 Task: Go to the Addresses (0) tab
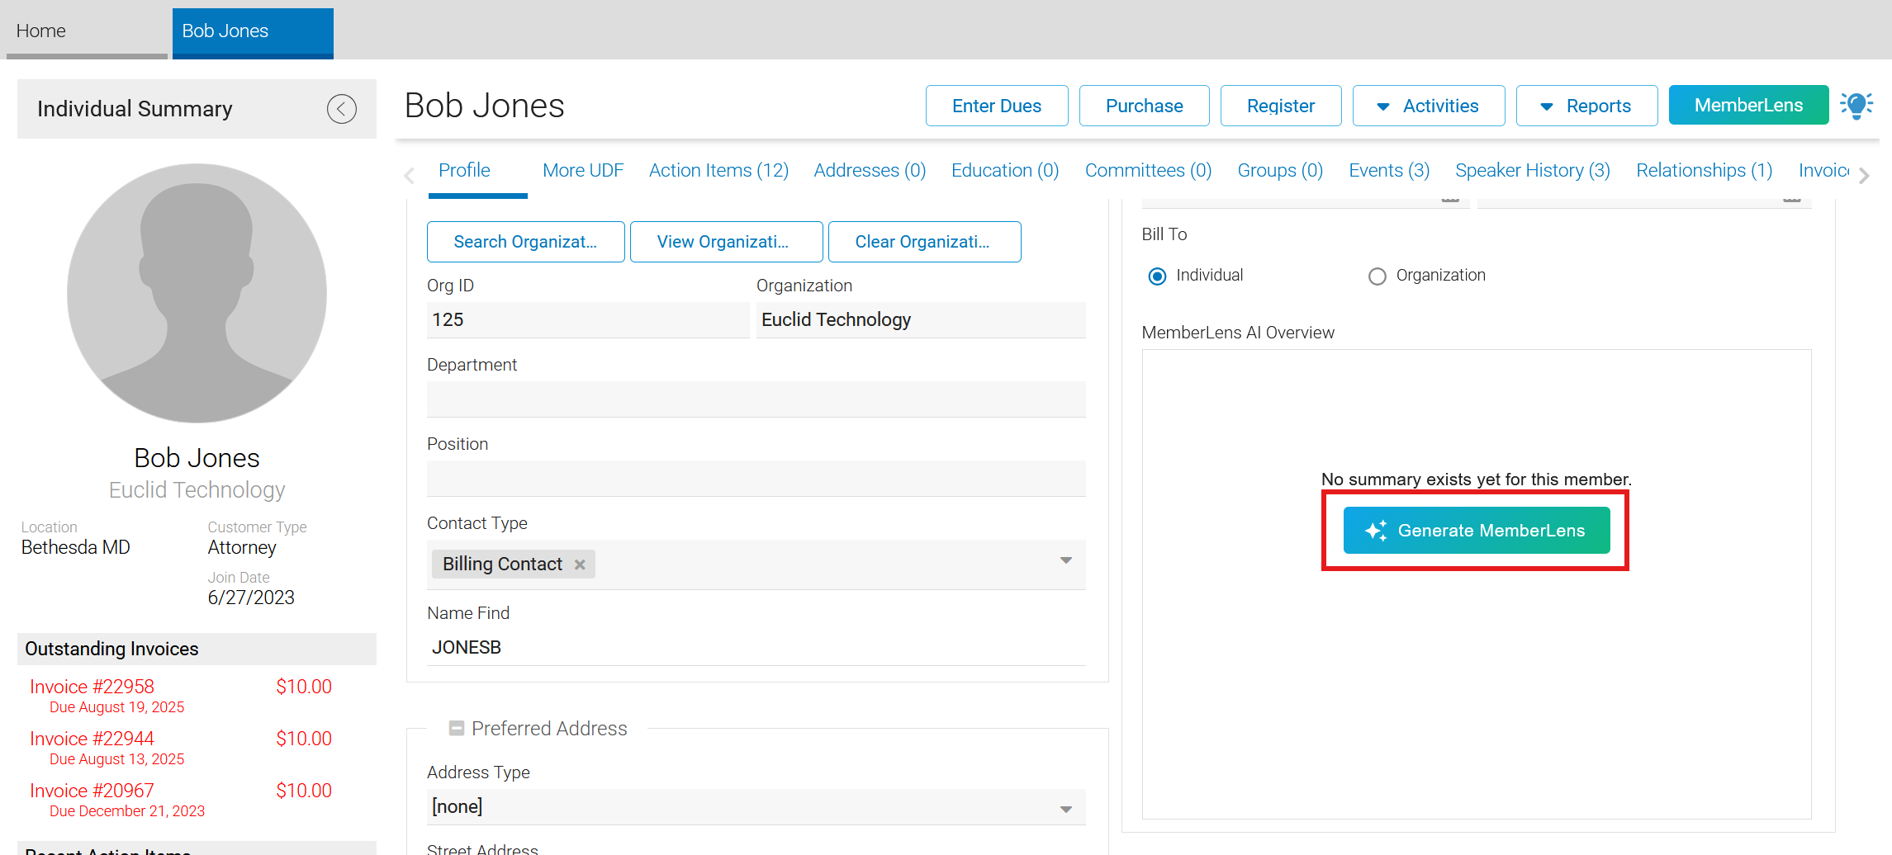click(870, 170)
